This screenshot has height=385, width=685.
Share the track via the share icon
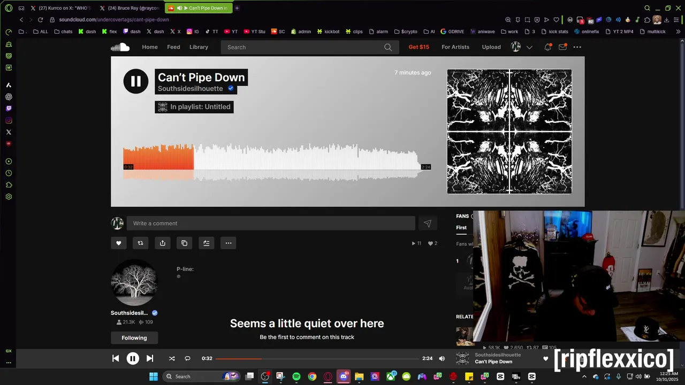[163, 243]
